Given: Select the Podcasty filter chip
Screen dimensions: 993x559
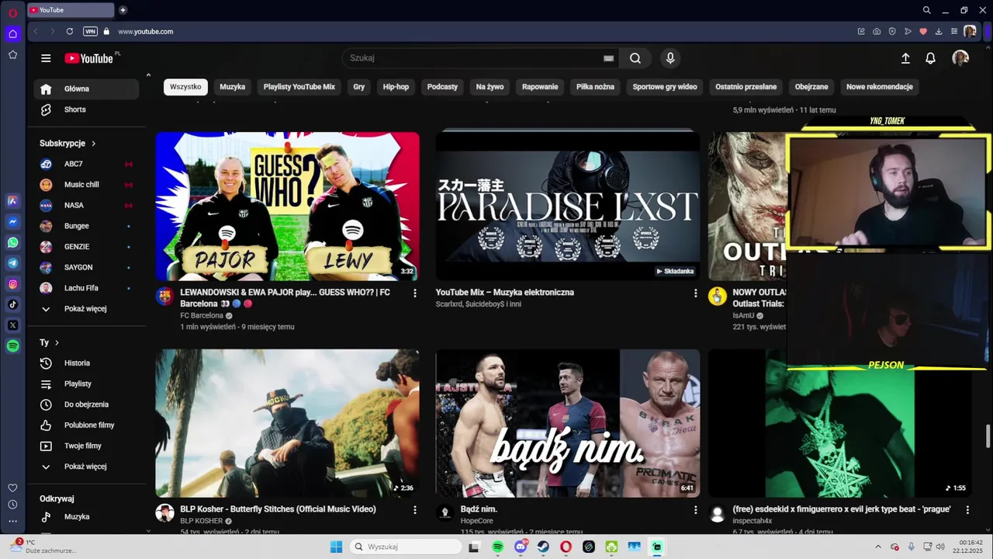Looking at the screenshot, I should click(x=442, y=87).
